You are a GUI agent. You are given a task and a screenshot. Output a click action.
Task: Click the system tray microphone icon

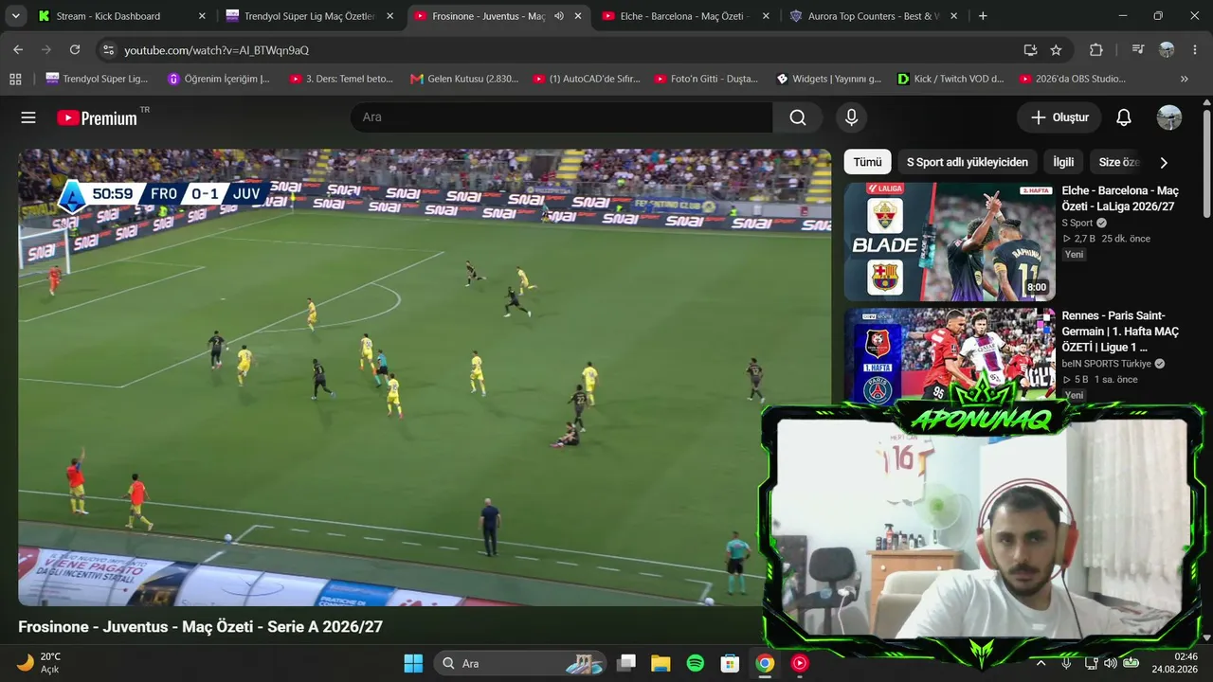click(1066, 663)
